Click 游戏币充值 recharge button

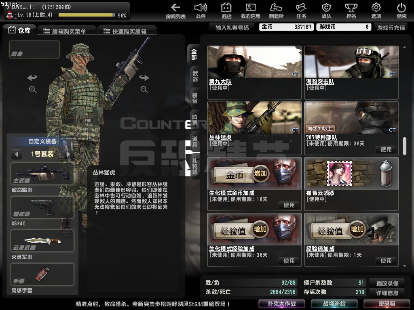pyautogui.click(x=391, y=28)
